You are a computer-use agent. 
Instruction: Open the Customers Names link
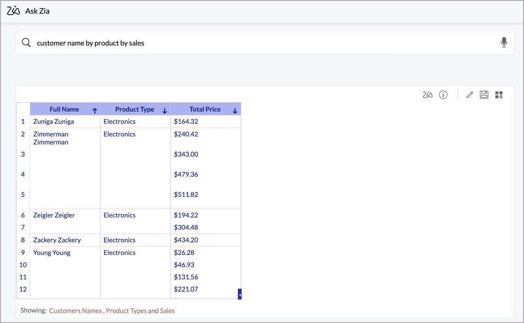[x=75, y=311]
